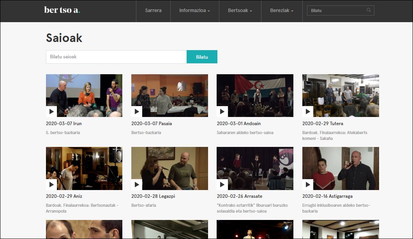Open the 2020-02-29 Aniz title link
Viewport: 413px width, 239px height.
(x=64, y=196)
